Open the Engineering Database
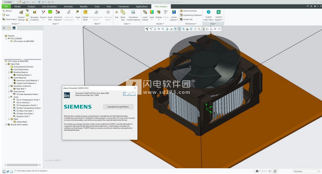Image resolution: width=322 pixels, height=174 pixels. click(x=192, y=15)
